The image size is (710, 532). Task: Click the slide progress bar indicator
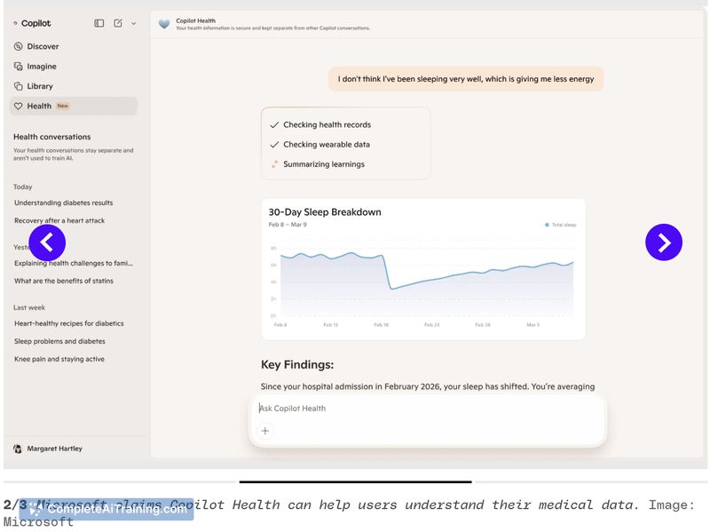pos(356,481)
